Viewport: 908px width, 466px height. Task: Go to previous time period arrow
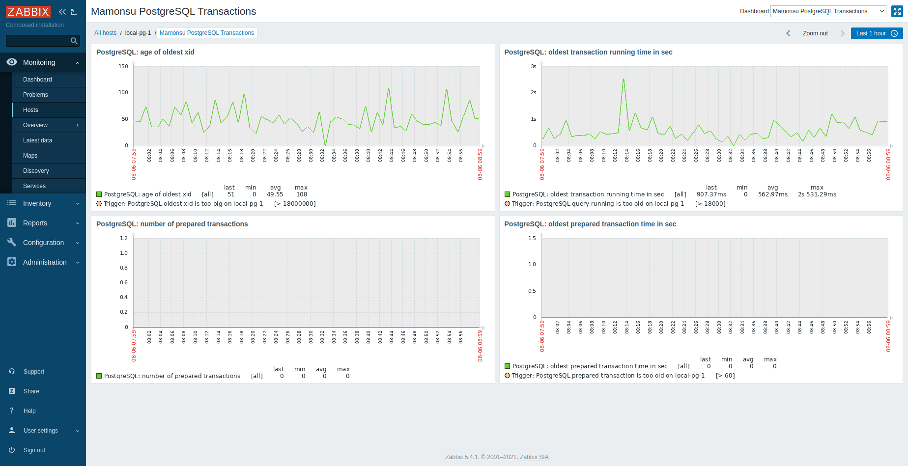coord(788,33)
